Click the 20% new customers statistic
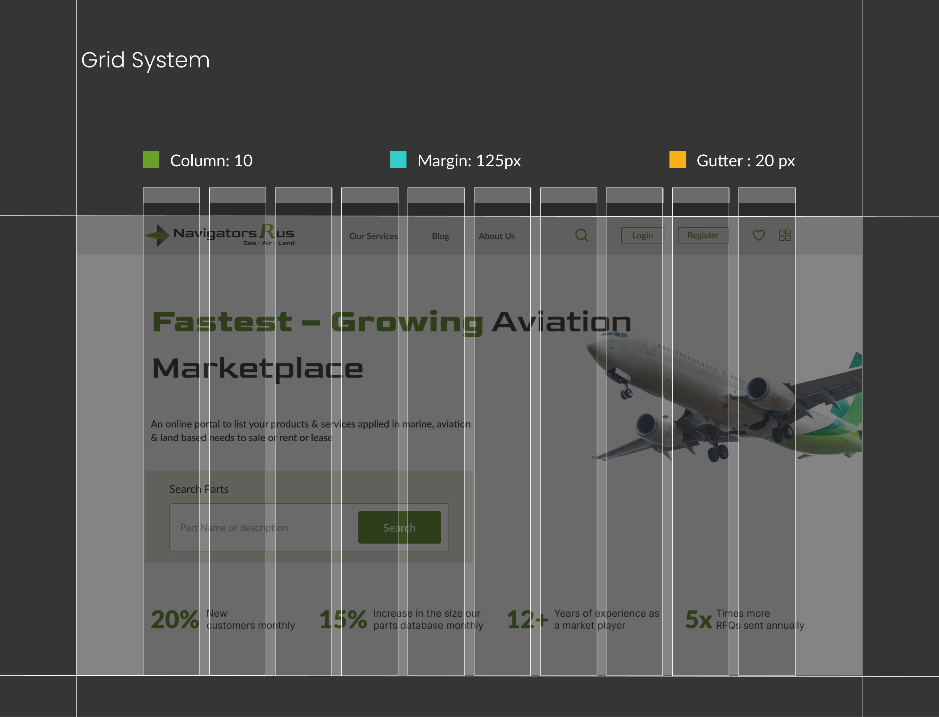 [175, 620]
